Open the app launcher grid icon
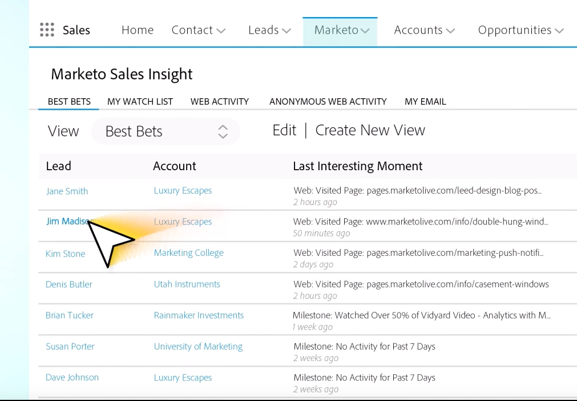 (x=47, y=30)
